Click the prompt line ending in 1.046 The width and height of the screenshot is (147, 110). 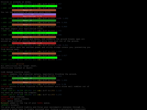pos(31,51)
